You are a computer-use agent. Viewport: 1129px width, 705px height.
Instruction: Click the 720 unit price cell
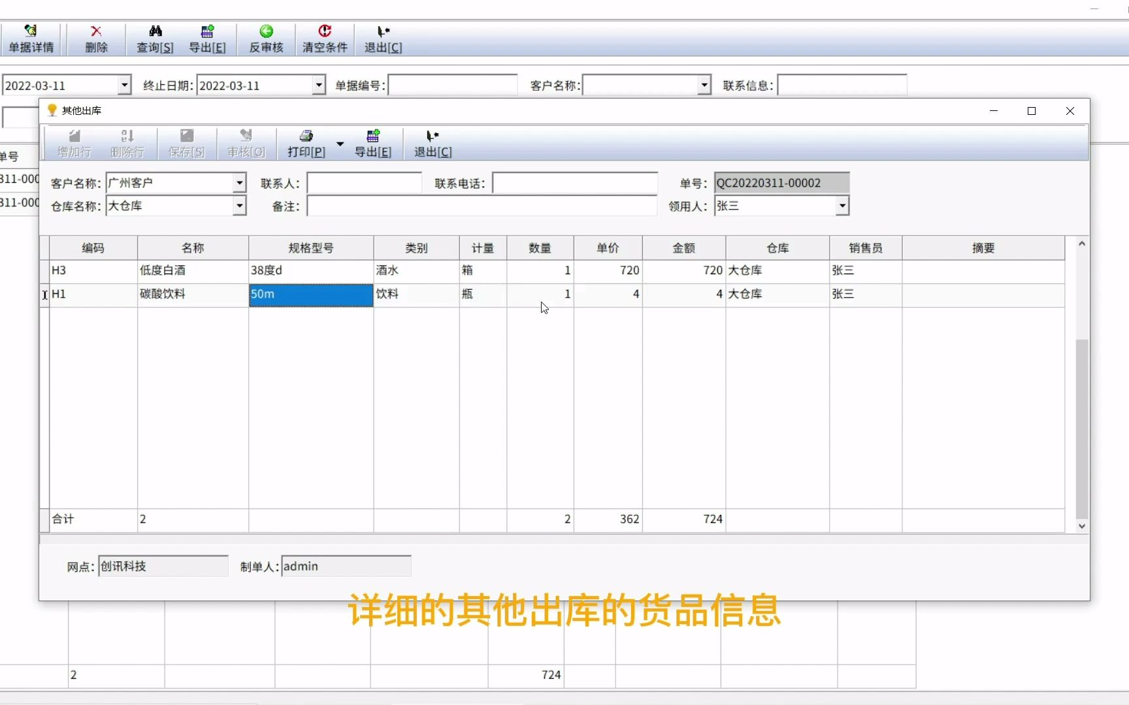[608, 270]
